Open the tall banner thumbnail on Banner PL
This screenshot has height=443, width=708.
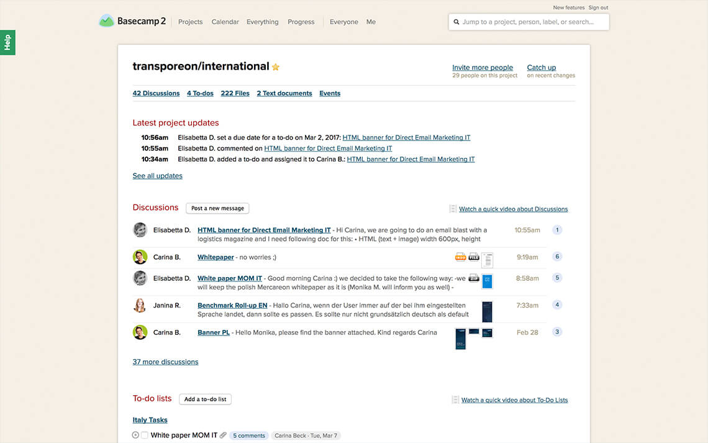[x=461, y=339]
